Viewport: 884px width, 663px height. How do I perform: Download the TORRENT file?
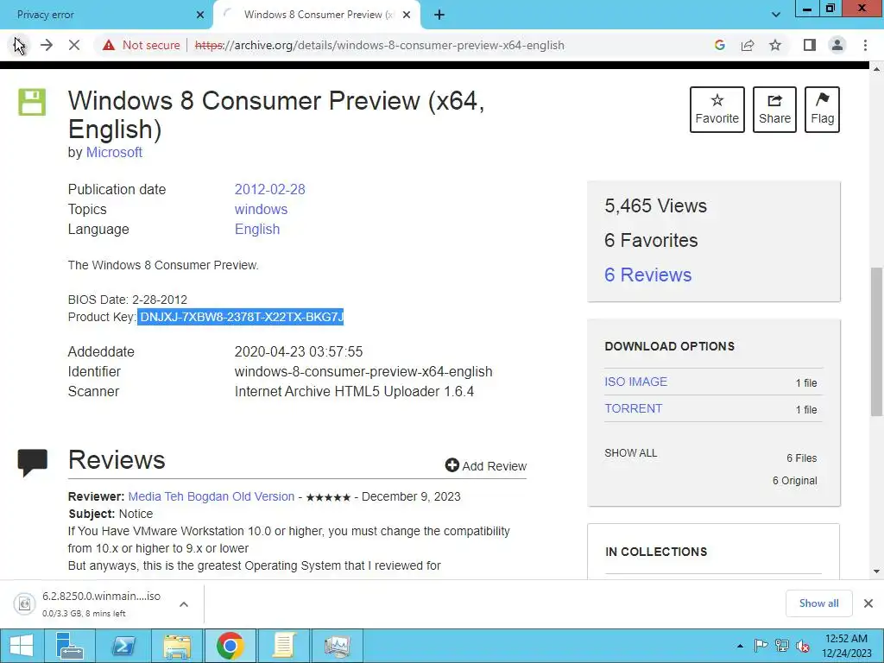coord(633,408)
